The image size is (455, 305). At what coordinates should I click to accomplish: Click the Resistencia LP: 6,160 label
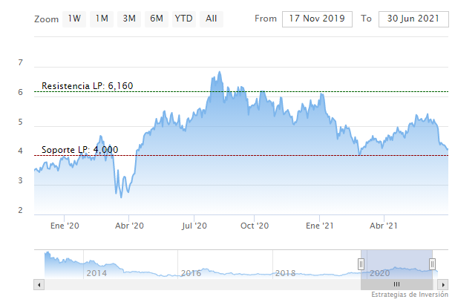[x=88, y=86]
